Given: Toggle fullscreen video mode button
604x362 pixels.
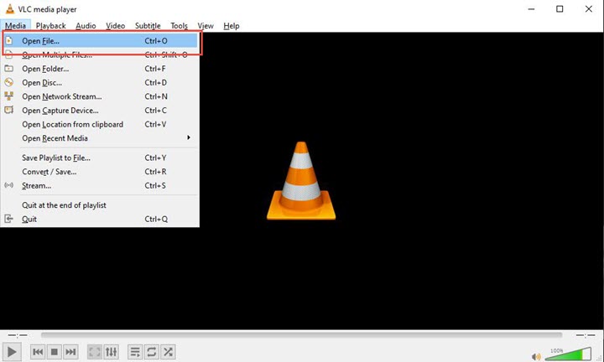Looking at the screenshot, I should click(x=95, y=352).
